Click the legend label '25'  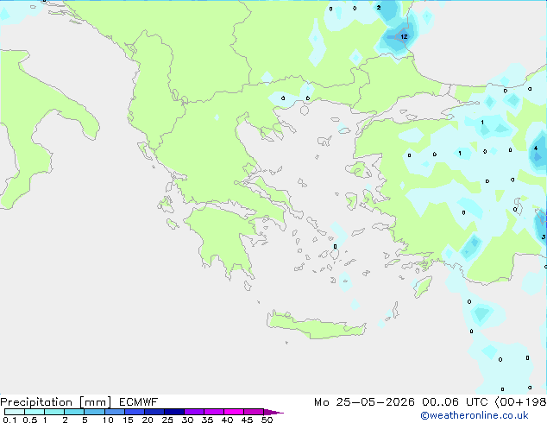pyautogui.click(x=167, y=420)
